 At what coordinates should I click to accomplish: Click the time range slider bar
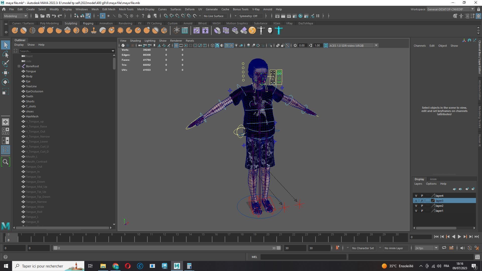click(x=167, y=248)
